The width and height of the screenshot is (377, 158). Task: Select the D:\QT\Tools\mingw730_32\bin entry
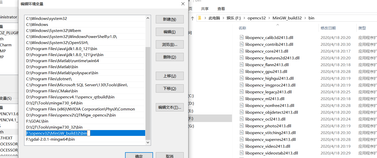pyautogui.click(x=85, y=127)
